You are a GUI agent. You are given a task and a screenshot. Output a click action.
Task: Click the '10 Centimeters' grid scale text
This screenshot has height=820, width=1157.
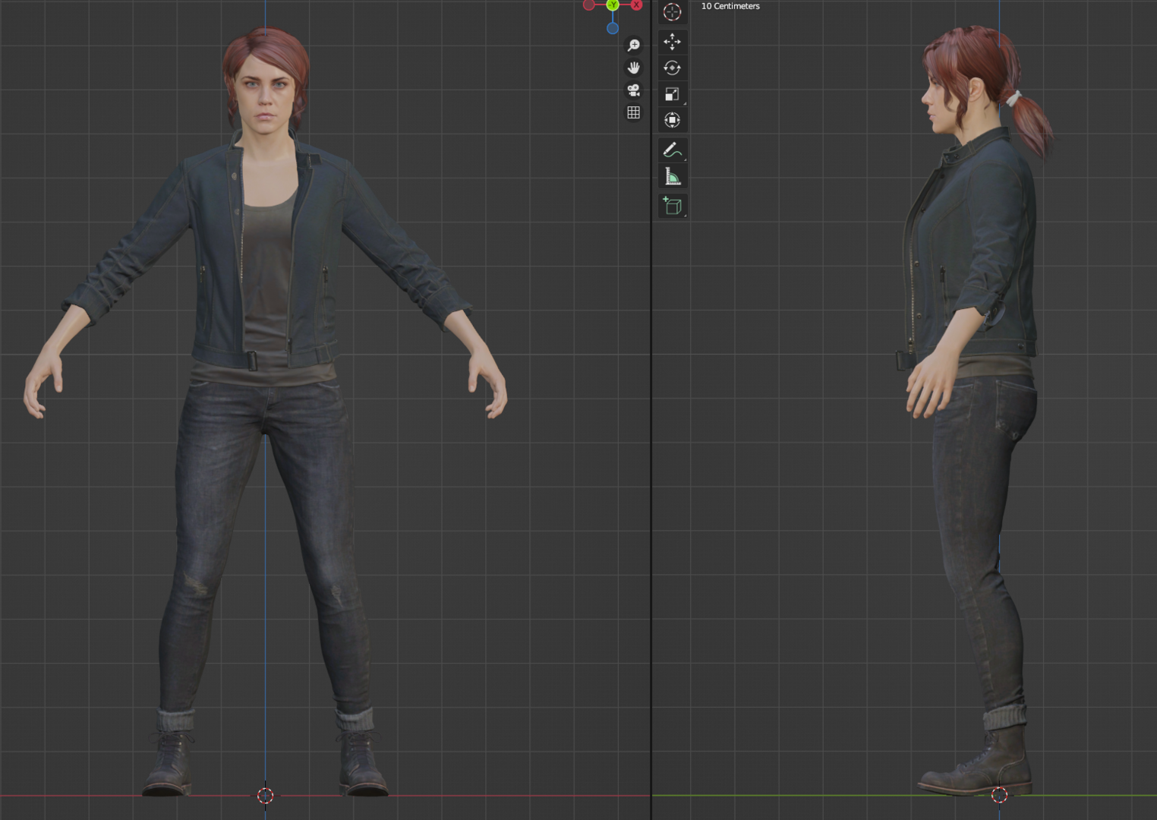tap(730, 6)
